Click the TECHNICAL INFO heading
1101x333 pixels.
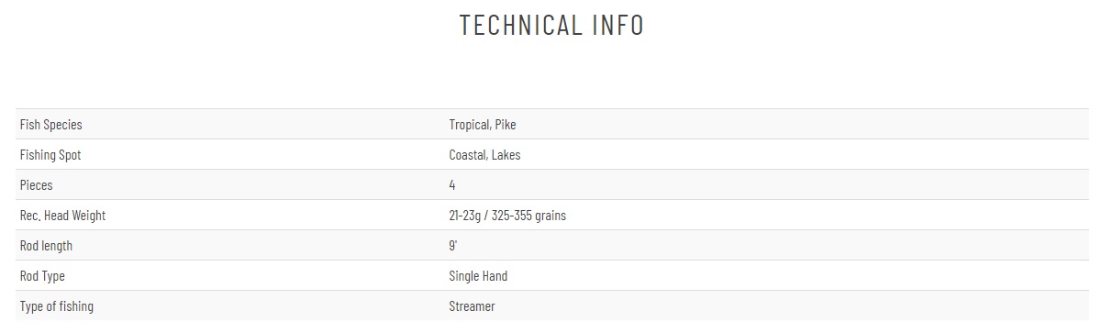(551, 25)
